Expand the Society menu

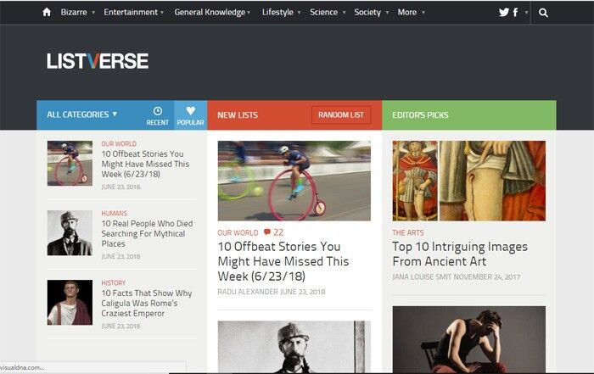[x=372, y=12]
